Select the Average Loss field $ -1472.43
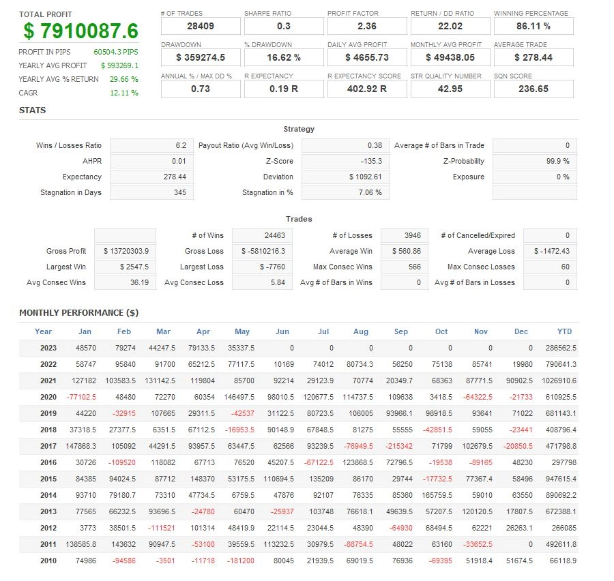The image size is (614, 581). [550, 252]
